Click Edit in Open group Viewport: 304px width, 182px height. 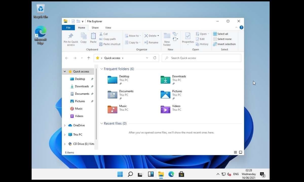point(200,39)
